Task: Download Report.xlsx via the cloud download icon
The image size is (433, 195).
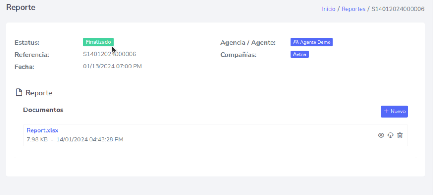Action: (390, 135)
